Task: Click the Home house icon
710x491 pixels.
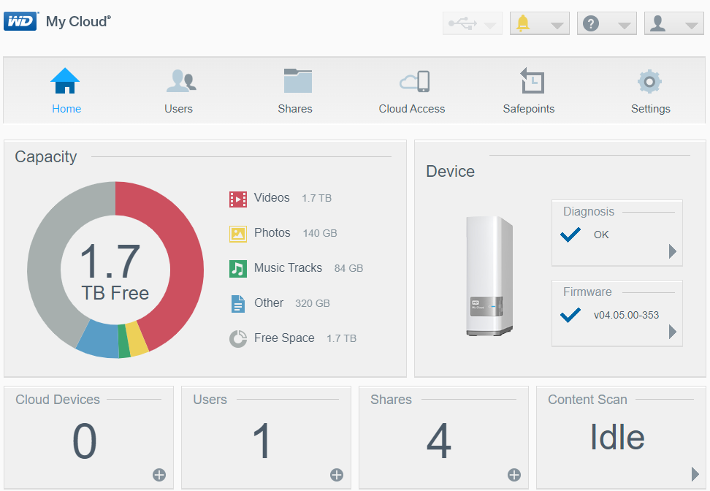Action: click(x=65, y=80)
